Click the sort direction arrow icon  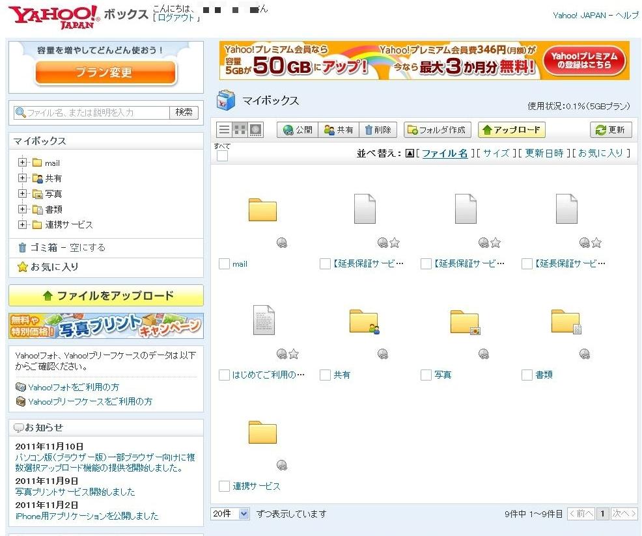[410, 154]
